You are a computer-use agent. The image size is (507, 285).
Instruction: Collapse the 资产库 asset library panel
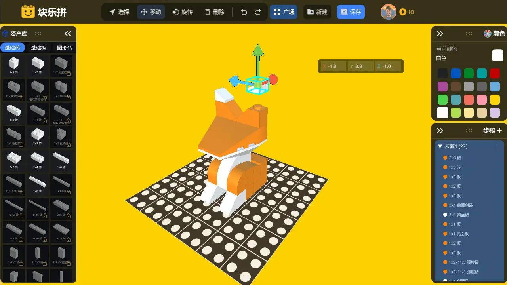(x=68, y=34)
